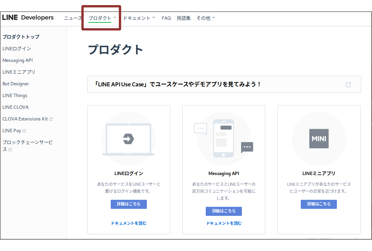Screen dimensions: 372x251
Task: Click 詳細はこちら button on LINEミニアプリ card
Action: (x=318, y=204)
